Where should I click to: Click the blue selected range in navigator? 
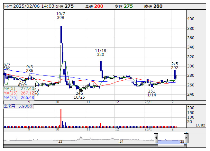[171, 141]
